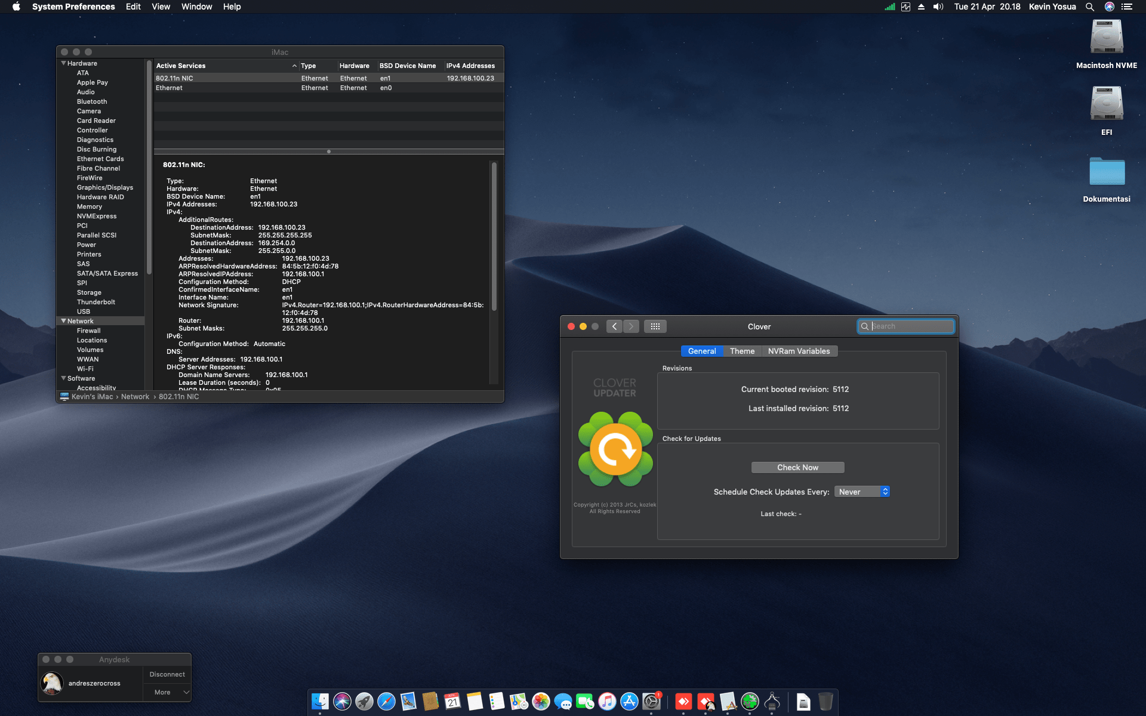The width and height of the screenshot is (1146, 716).
Task: Click Disconnect in the Anydesk window
Action: 167,674
